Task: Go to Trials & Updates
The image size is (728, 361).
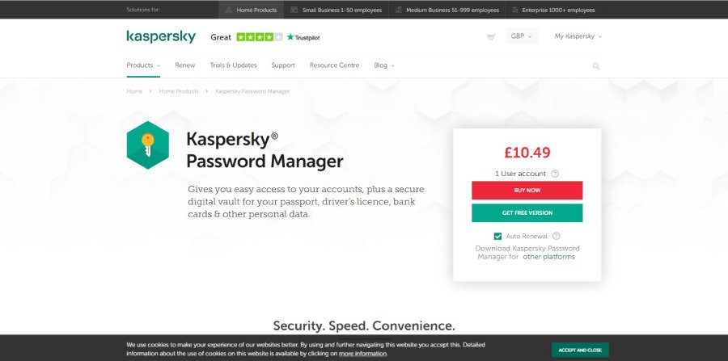Action: pyautogui.click(x=233, y=65)
